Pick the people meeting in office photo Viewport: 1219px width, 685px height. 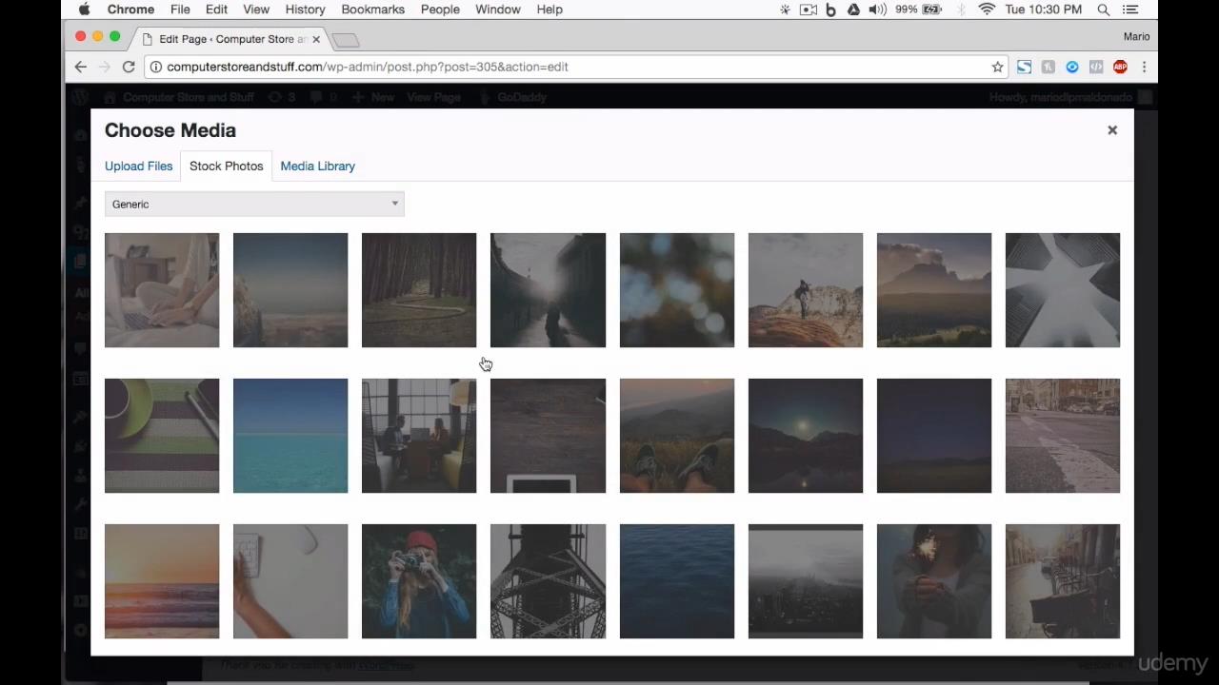coord(419,436)
